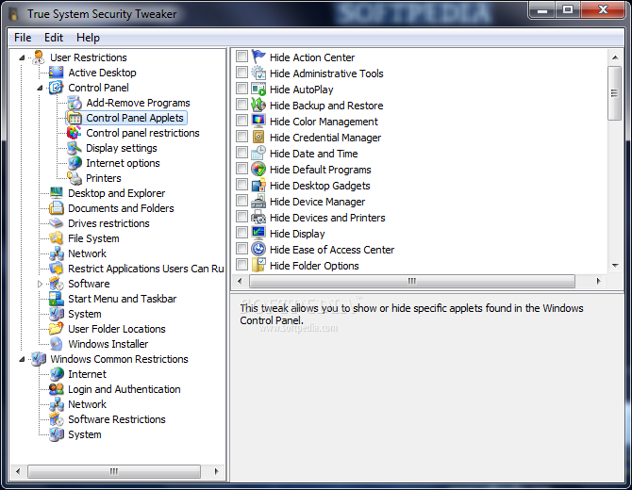Click the Hide Credential Manager safe icon
632x490 pixels.
[x=258, y=137]
